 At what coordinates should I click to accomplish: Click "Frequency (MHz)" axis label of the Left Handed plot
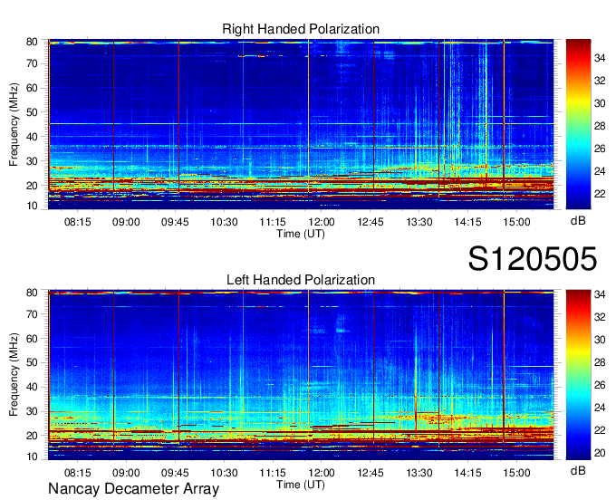pos(14,375)
